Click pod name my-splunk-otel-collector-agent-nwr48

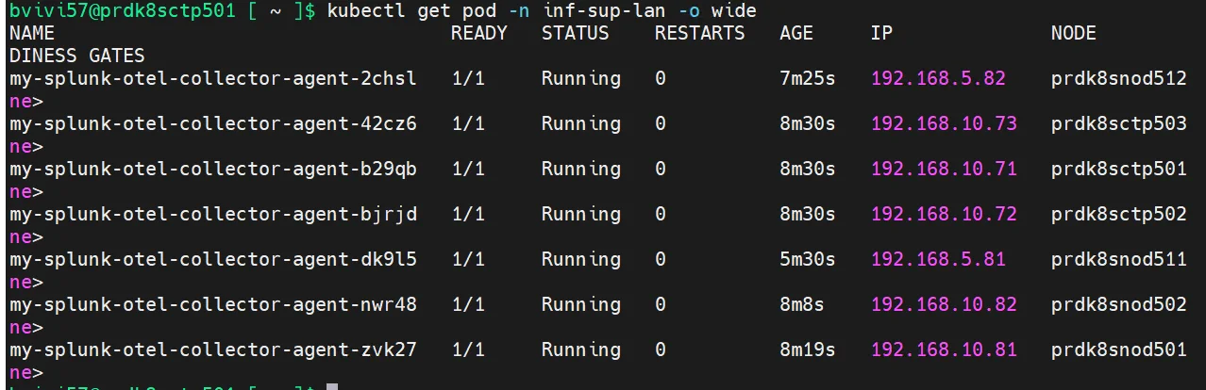pyautogui.click(x=212, y=304)
